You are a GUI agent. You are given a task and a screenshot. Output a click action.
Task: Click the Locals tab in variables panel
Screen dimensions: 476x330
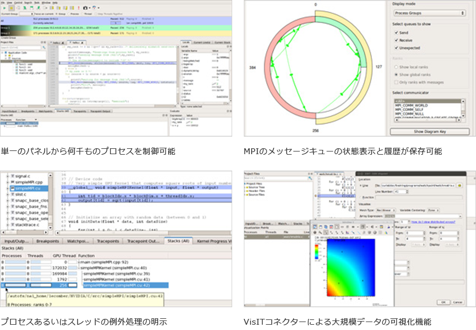pos(186,42)
